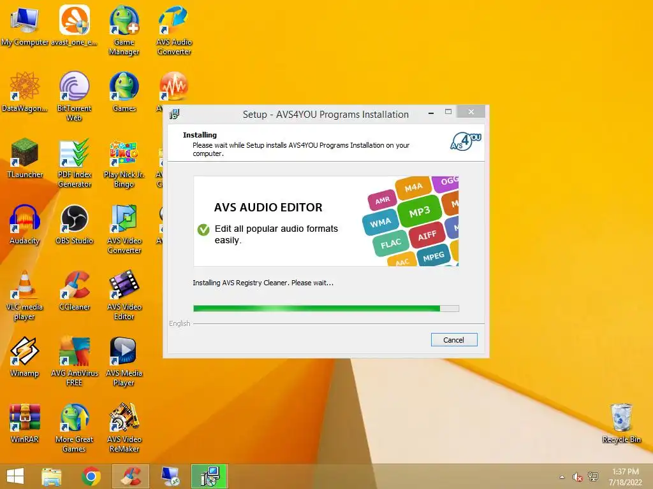Show hidden system tray icons
Viewport: 653px width, 489px height.
[x=562, y=477]
